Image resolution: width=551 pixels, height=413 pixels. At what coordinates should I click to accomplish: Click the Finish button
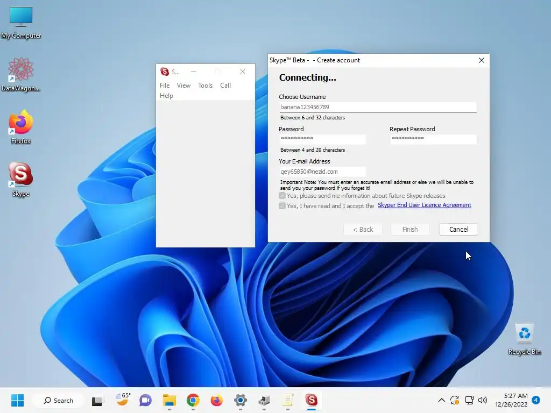410,229
